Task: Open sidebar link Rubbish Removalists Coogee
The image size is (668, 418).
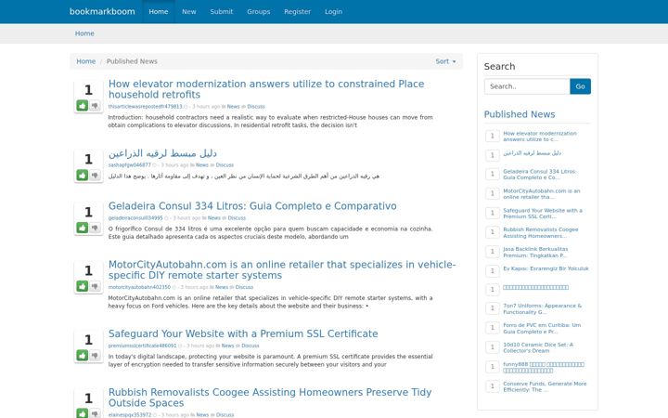Action: point(540,233)
